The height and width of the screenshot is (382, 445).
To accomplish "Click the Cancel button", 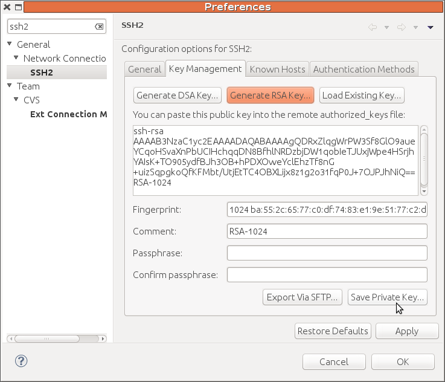I will (334, 362).
